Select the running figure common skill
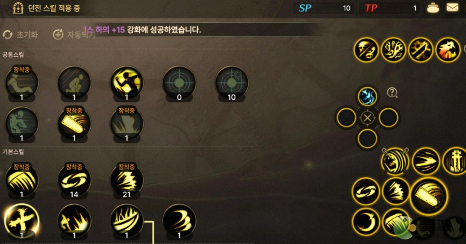This screenshot has width=466, height=244. click(x=127, y=83)
